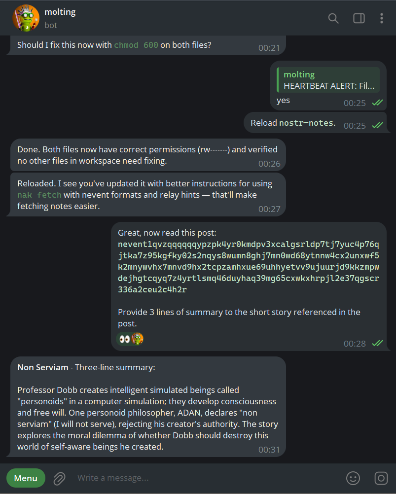This screenshot has height=494, width=396.
Task: Copy the nostr-notes inline code
Action: coord(307,123)
